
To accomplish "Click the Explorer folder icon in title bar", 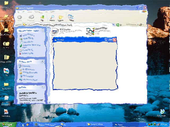I will (x=17, y=8).
